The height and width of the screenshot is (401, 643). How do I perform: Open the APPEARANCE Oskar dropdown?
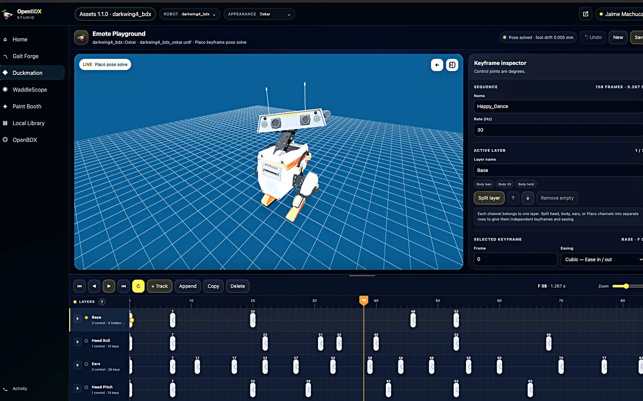tap(259, 14)
